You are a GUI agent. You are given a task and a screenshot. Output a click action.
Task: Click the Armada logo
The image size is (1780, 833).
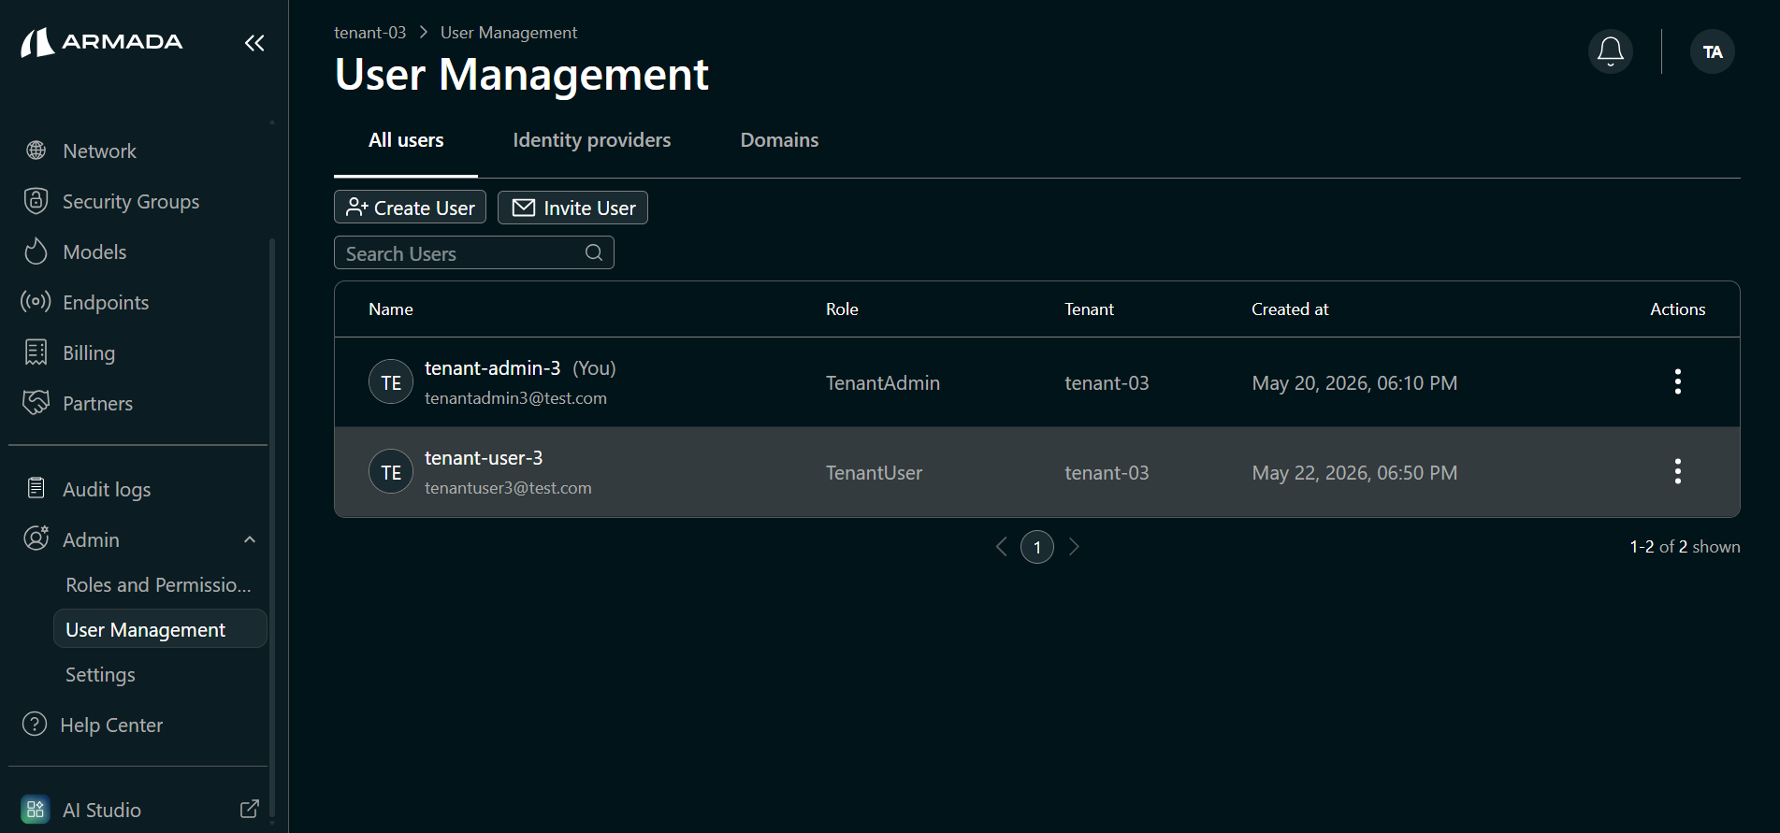[102, 42]
